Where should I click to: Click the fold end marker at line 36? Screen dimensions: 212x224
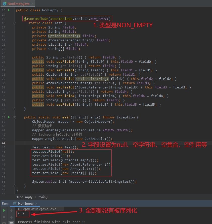(15, 109)
